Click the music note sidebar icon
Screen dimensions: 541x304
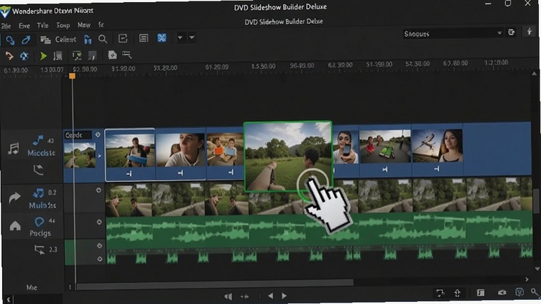click(x=14, y=148)
